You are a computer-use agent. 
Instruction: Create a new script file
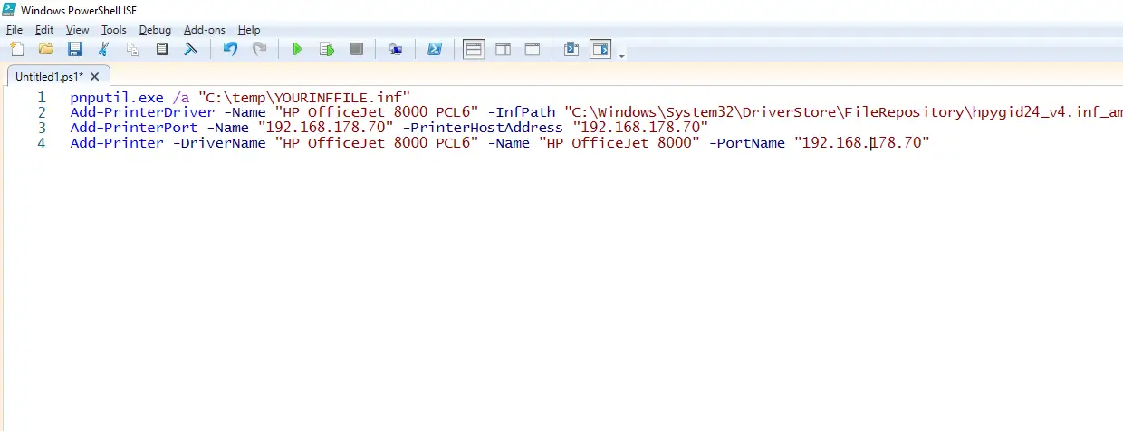click(x=16, y=50)
